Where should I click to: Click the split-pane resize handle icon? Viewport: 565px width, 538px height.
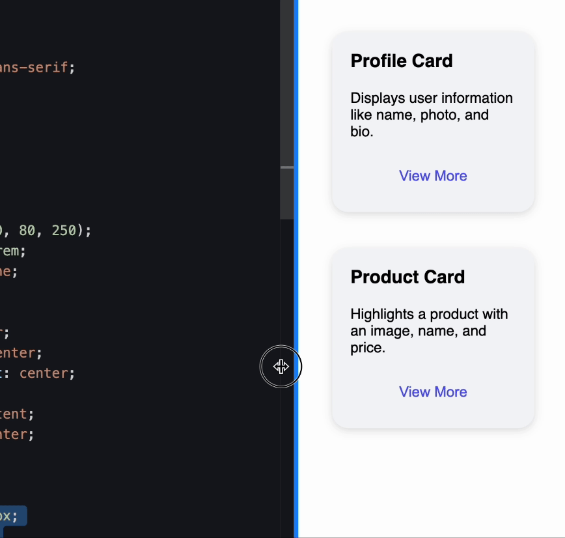click(x=281, y=367)
